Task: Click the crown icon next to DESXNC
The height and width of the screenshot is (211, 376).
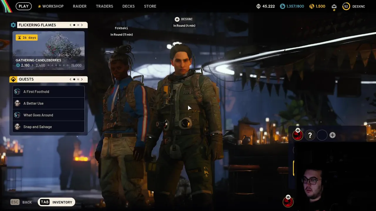Action: pyautogui.click(x=177, y=19)
